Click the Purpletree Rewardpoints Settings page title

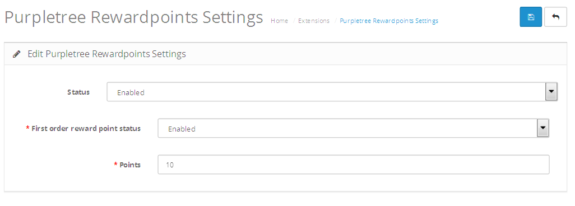134,17
